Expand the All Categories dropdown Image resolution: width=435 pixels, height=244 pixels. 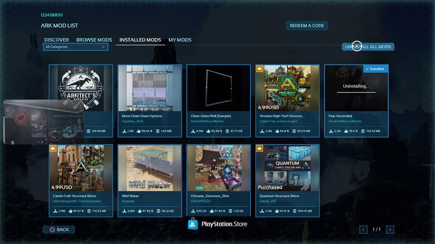75,47
